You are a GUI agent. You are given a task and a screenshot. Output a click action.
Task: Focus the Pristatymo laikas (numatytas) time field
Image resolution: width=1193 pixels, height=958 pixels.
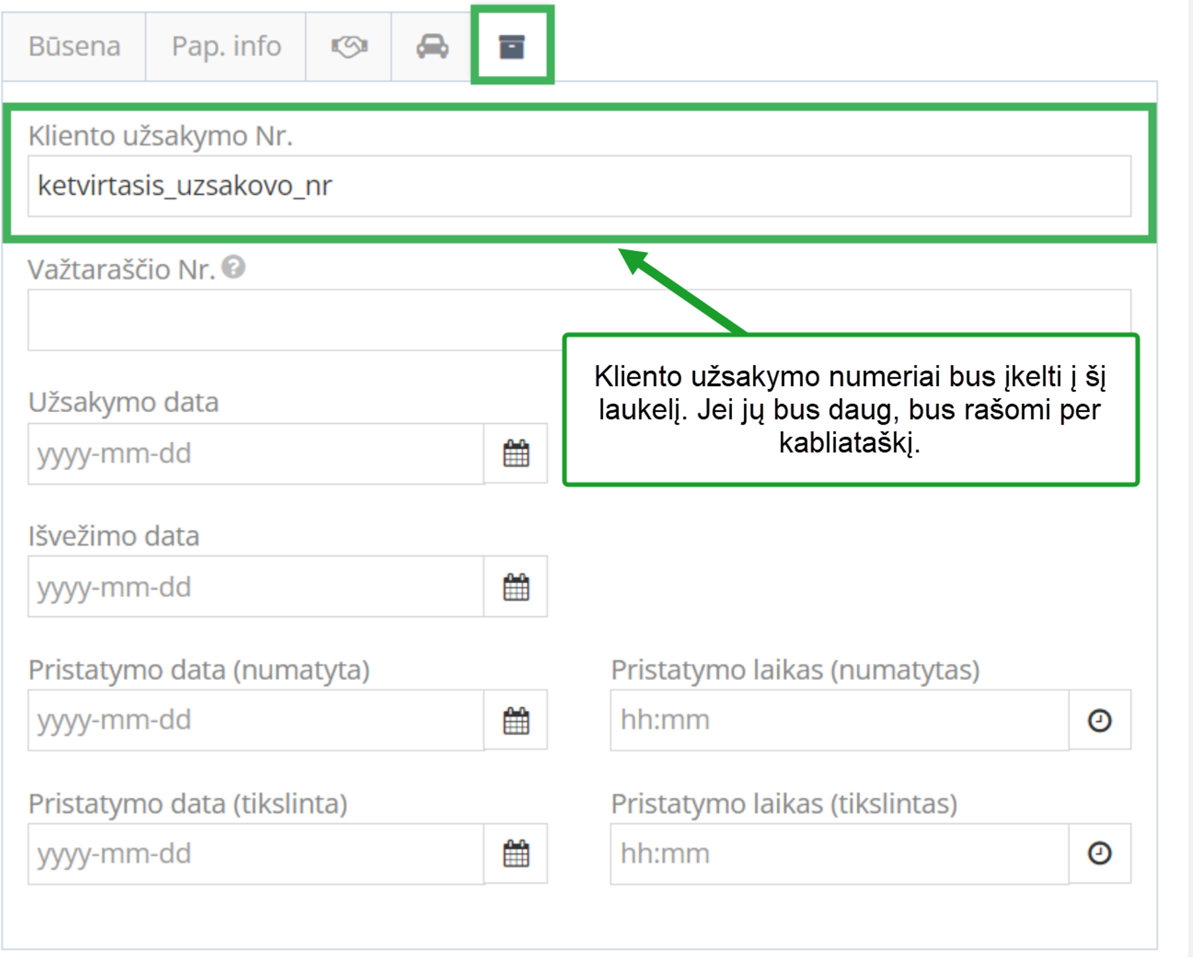pyautogui.click(x=839, y=720)
